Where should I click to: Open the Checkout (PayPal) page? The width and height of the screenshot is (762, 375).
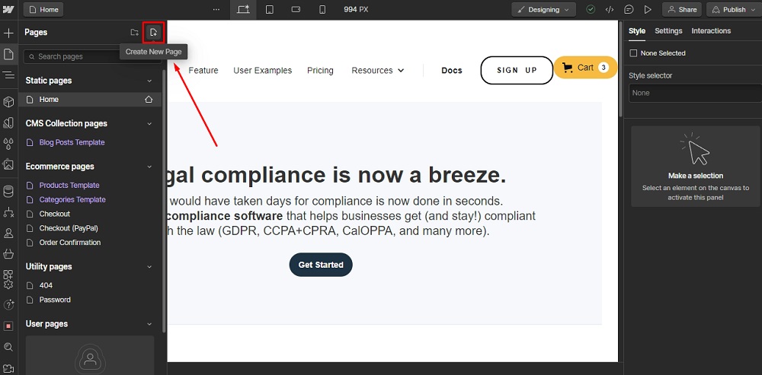69,228
